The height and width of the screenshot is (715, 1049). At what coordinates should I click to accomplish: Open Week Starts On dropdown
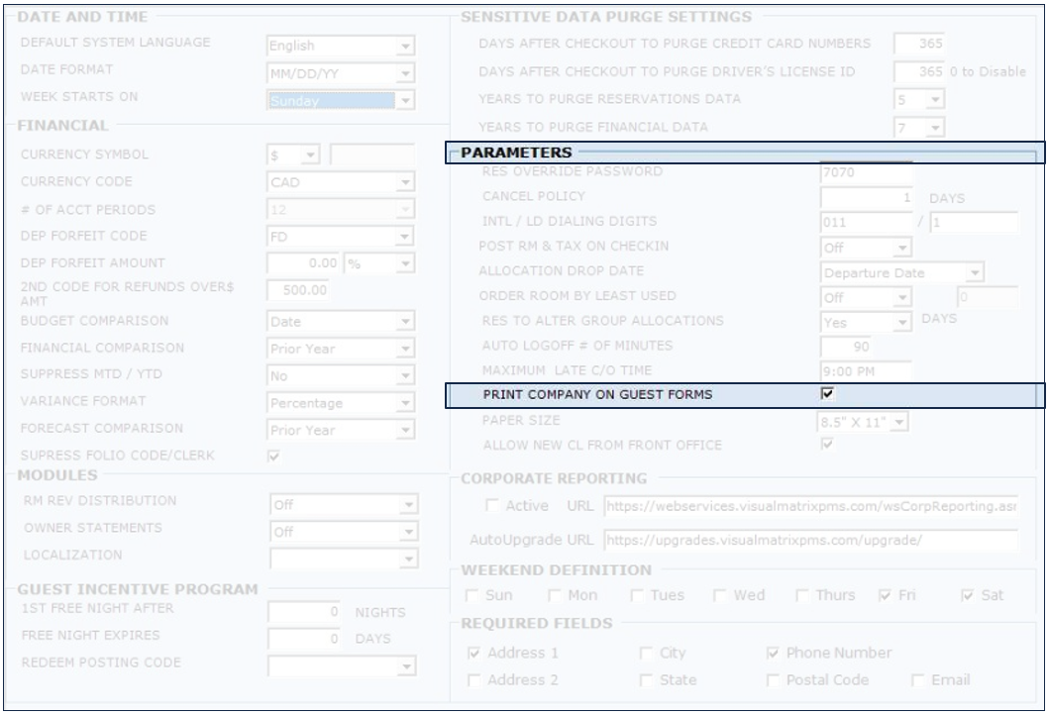pos(404,99)
